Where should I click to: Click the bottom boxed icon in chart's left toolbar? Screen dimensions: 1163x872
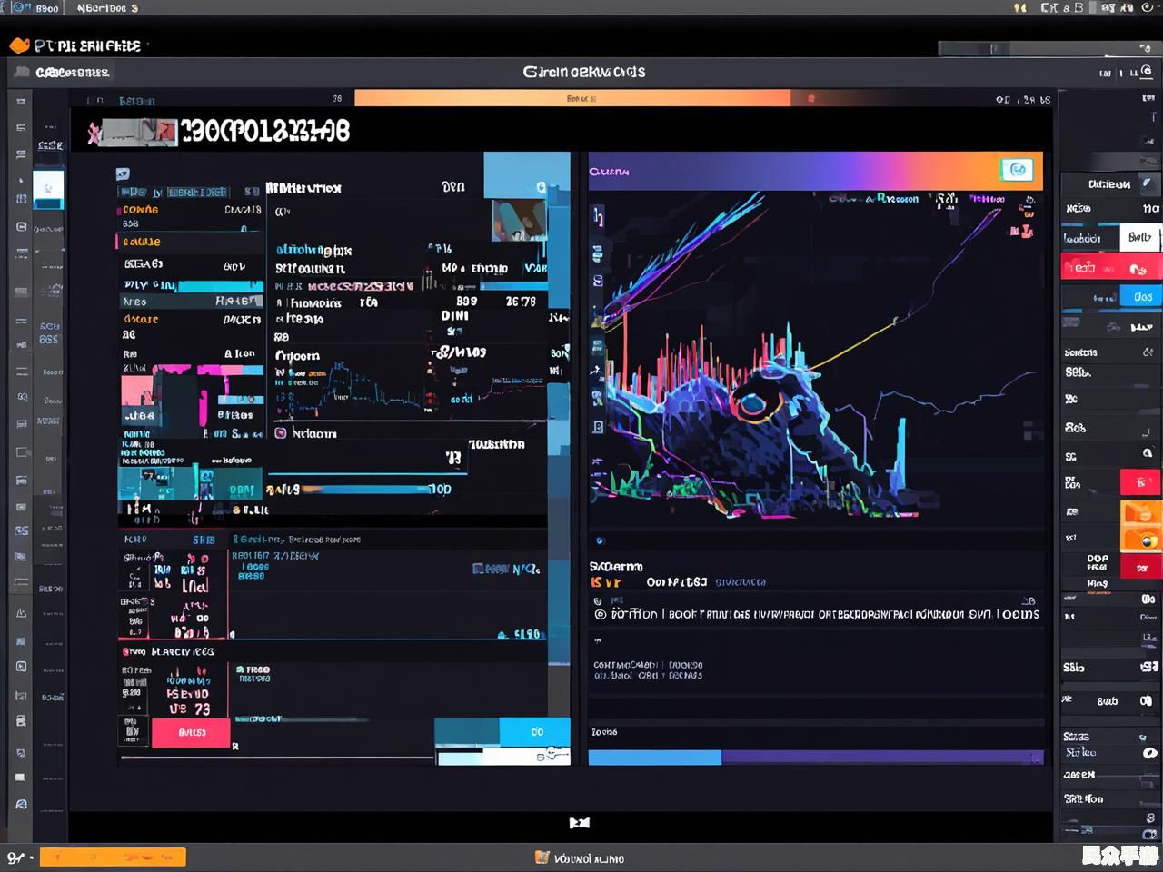597,426
